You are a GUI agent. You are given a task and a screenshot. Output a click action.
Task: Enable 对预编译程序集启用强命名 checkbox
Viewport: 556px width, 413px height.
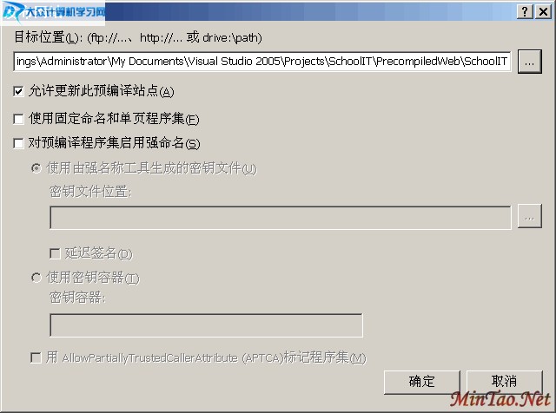[18, 143]
